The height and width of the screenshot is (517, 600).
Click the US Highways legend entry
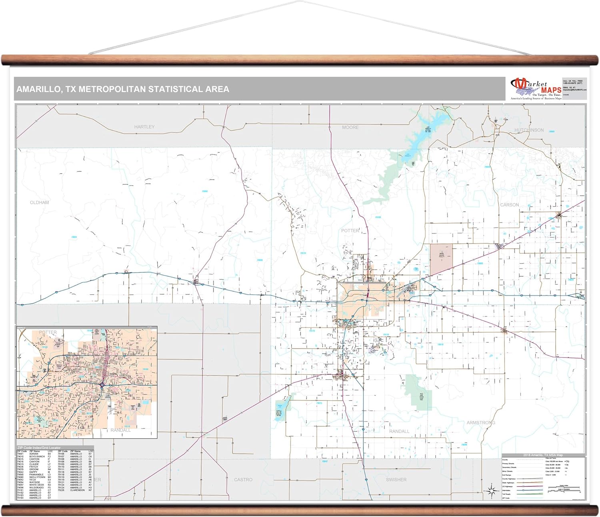[x=522, y=486]
